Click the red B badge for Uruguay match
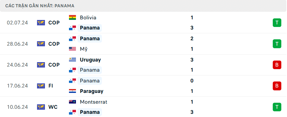Screen dimensions: 287x117 coord(277,65)
